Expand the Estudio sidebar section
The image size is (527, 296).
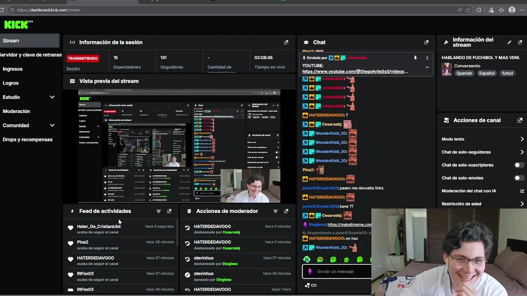click(x=52, y=97)
